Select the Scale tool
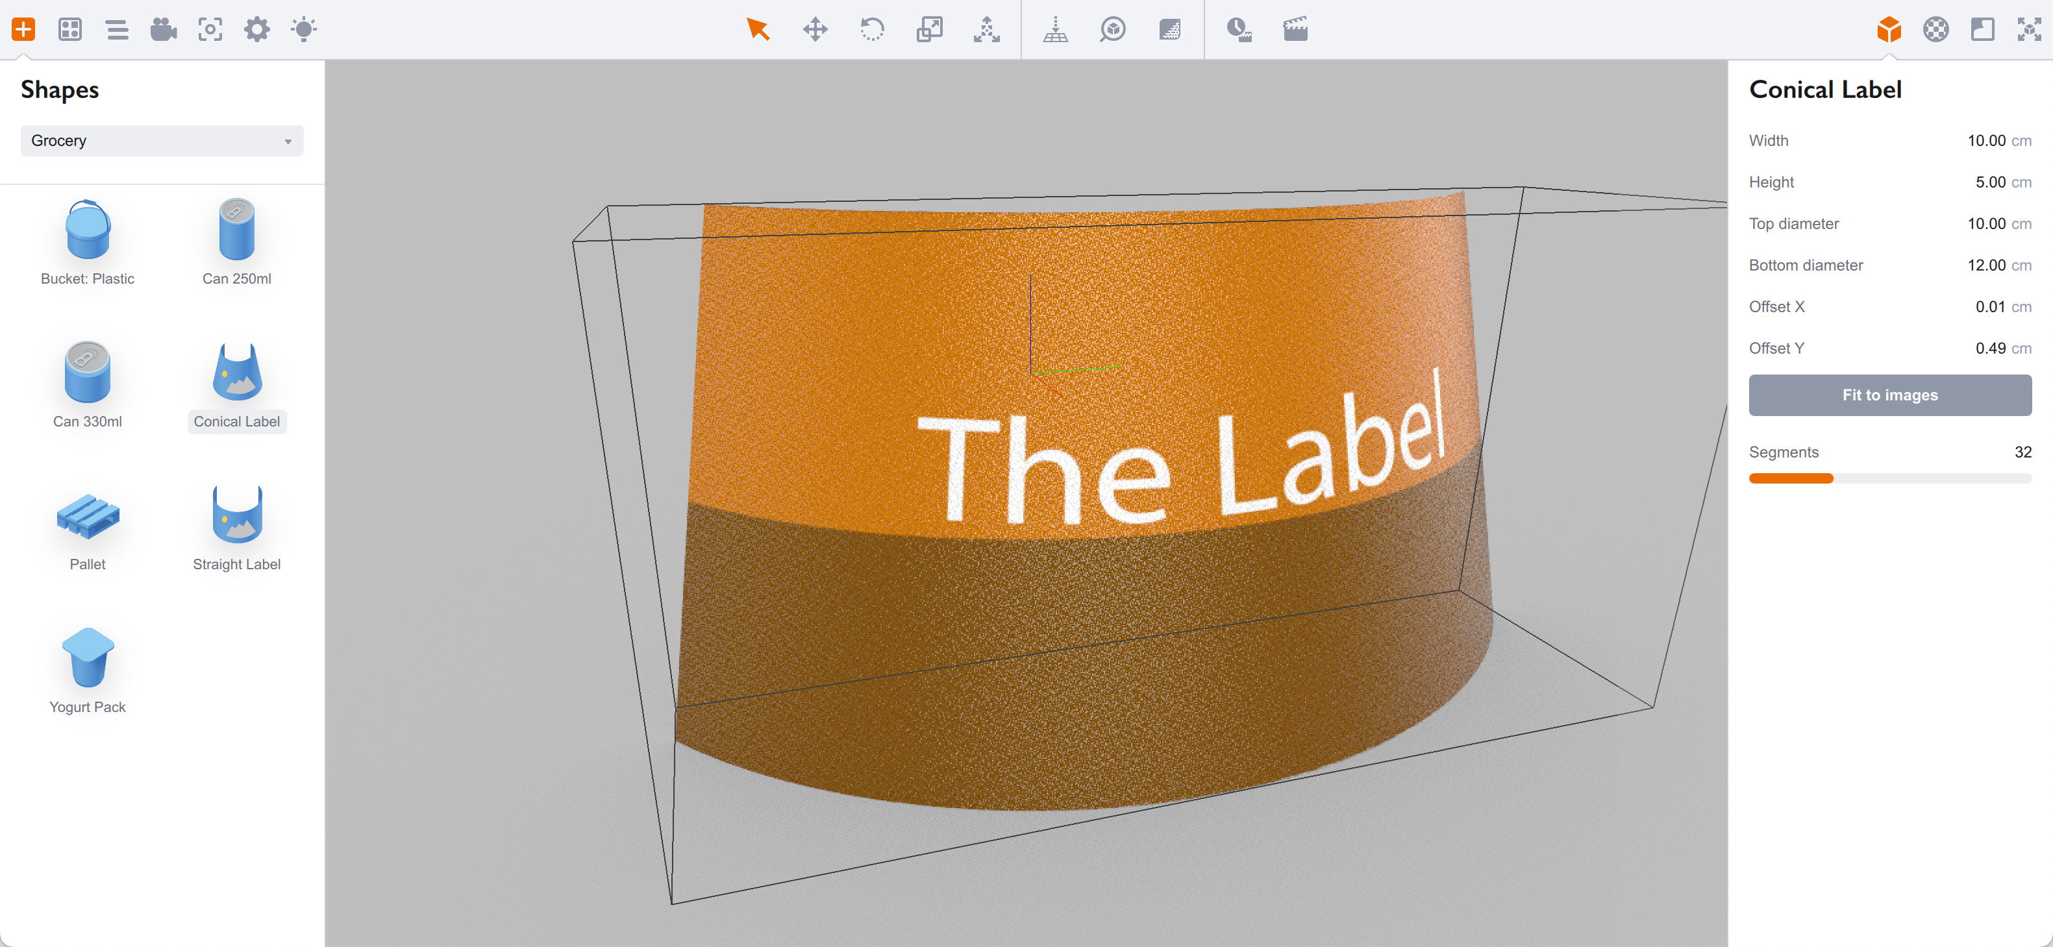Image resolution: width=2053 pixels, height=947 pixels. (x=929, y=29)
